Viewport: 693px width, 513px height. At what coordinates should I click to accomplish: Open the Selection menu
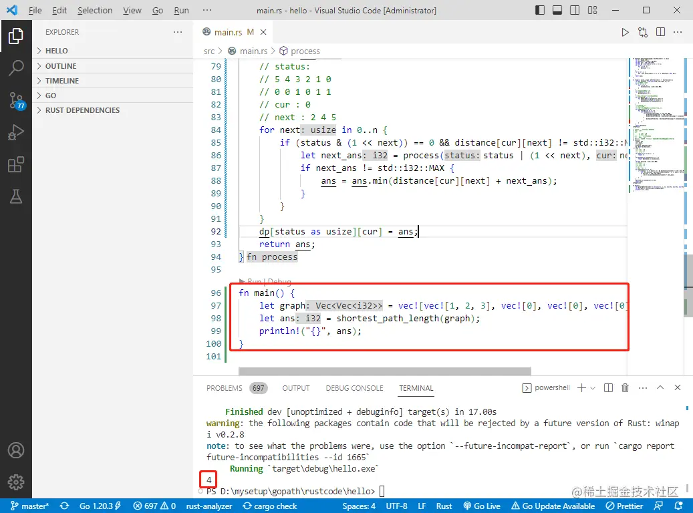pyautogui.click(x=95, y=10)
